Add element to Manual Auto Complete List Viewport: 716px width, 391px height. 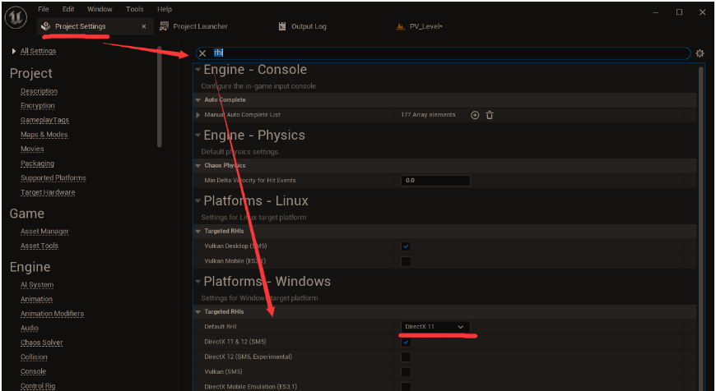coord(475,115)
